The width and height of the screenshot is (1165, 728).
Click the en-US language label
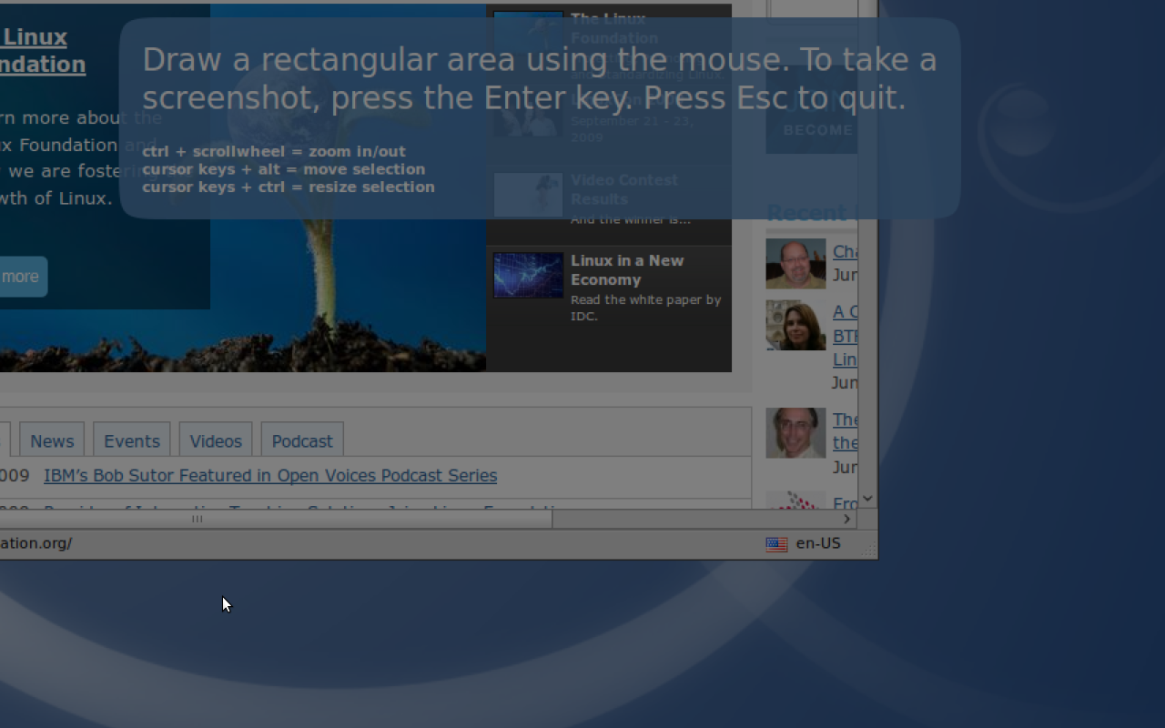(818, 543)
